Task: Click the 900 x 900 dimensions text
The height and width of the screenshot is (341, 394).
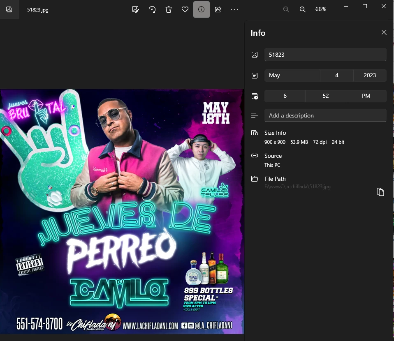Action: coord(275,142)
